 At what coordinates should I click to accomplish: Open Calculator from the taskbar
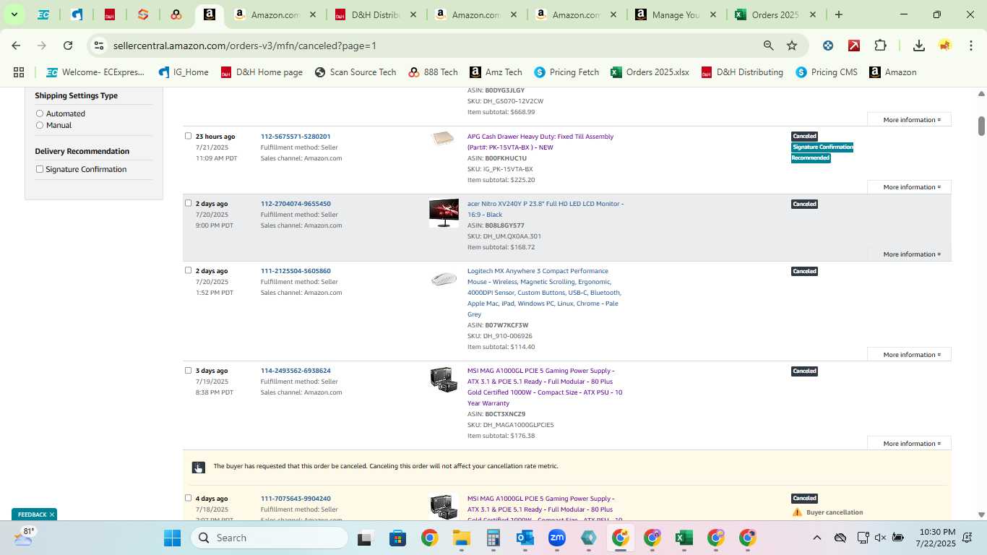493,538
